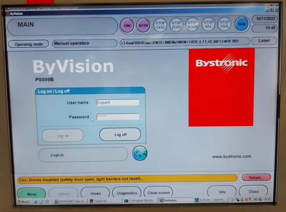Click the yellow Cnc drives disabled message
Screen dimensions: 286x212
pyautogui.click(x=127, y=178)
